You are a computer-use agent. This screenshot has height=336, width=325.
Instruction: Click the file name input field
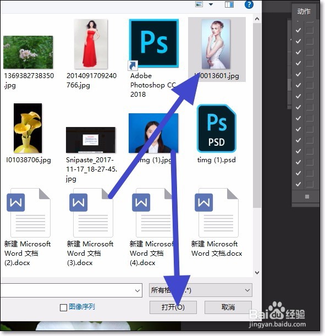(x=71, y=290)
